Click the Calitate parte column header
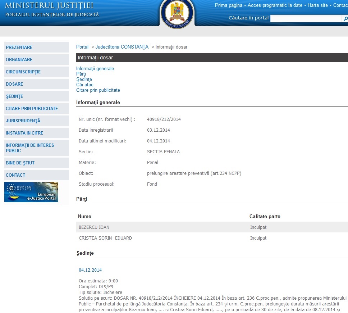 (265, 216)
